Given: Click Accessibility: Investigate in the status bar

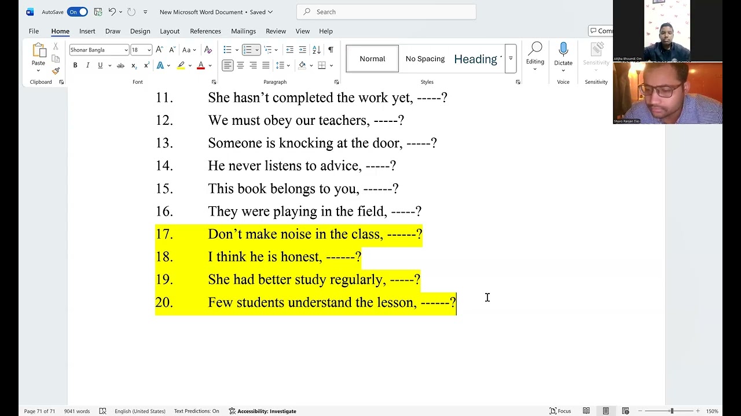Looking at the screenshot, I should [262, 411].
